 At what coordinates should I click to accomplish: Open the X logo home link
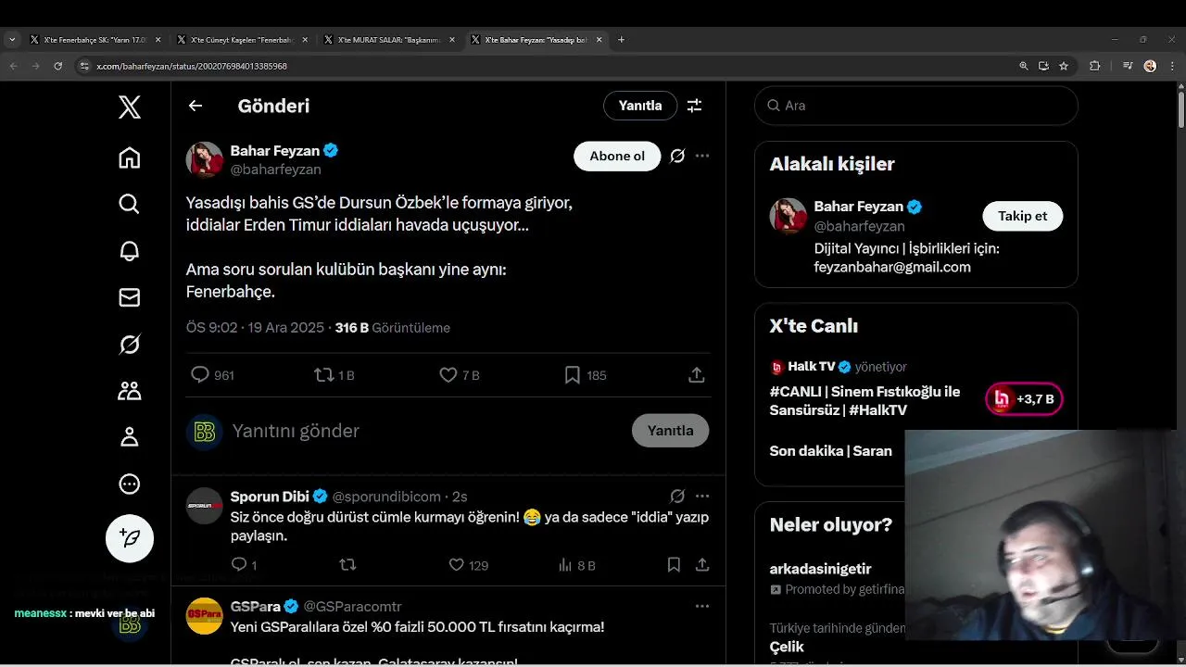130,107
